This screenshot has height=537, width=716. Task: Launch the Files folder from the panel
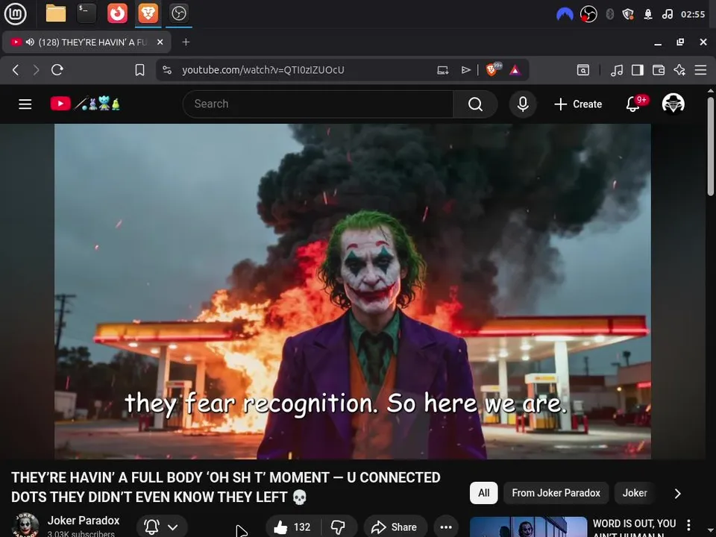(56, 13)
